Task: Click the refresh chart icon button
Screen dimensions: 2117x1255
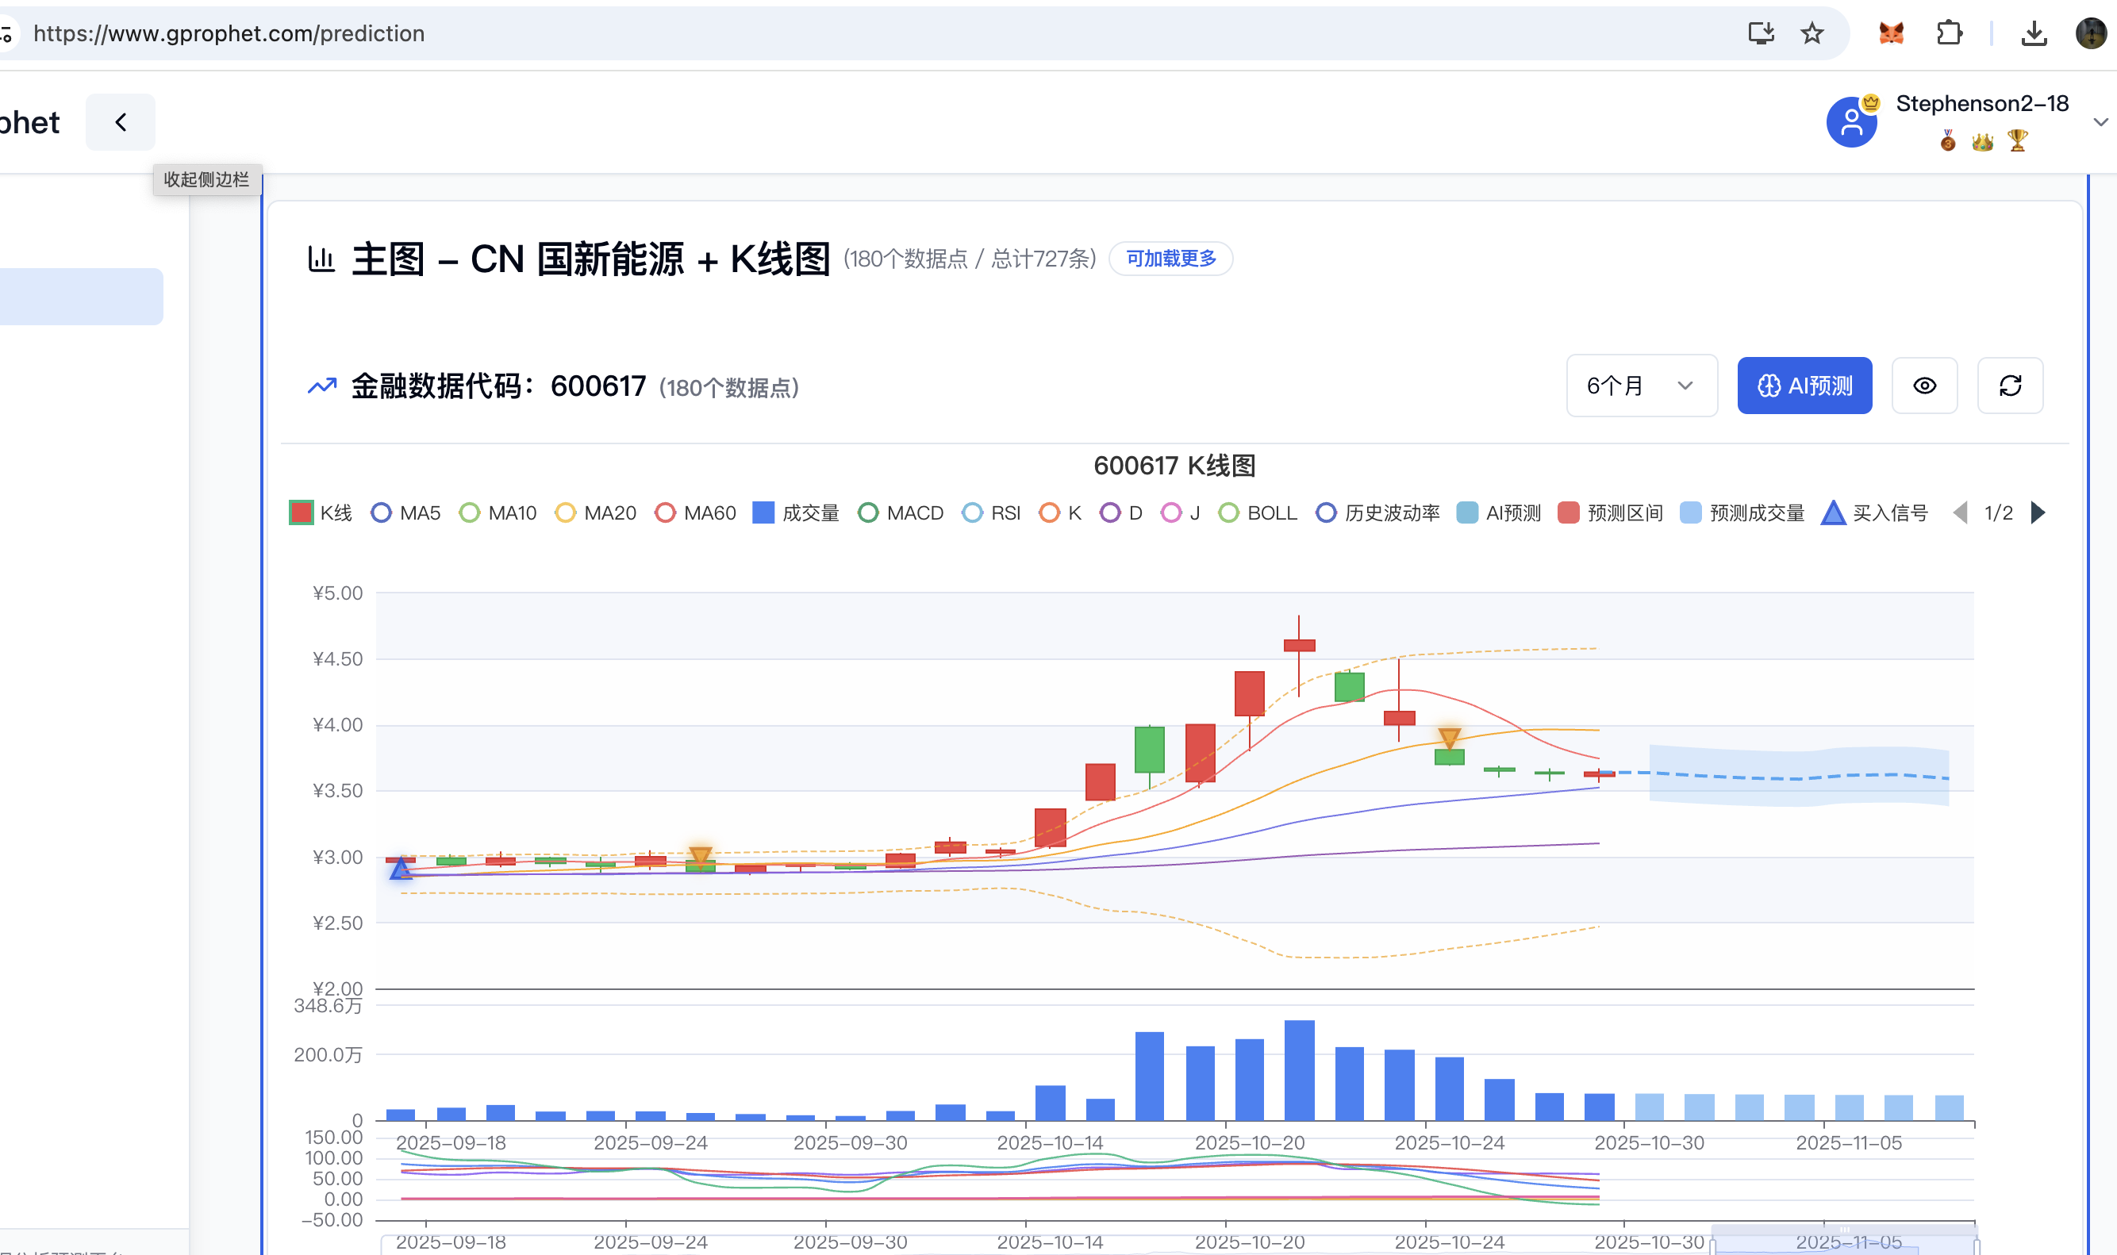Action: (2010, 386)
